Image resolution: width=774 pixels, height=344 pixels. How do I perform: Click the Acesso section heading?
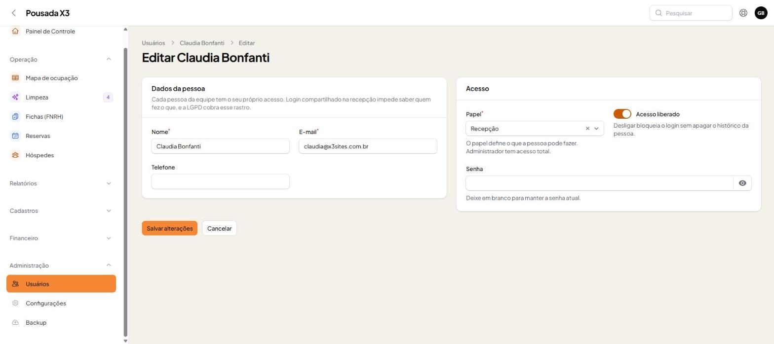pos(477,89)
